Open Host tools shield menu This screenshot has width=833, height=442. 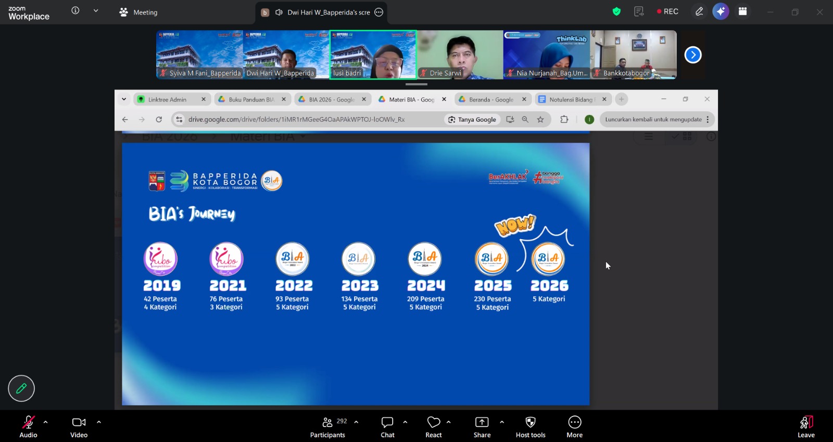[x=531, y=427]
